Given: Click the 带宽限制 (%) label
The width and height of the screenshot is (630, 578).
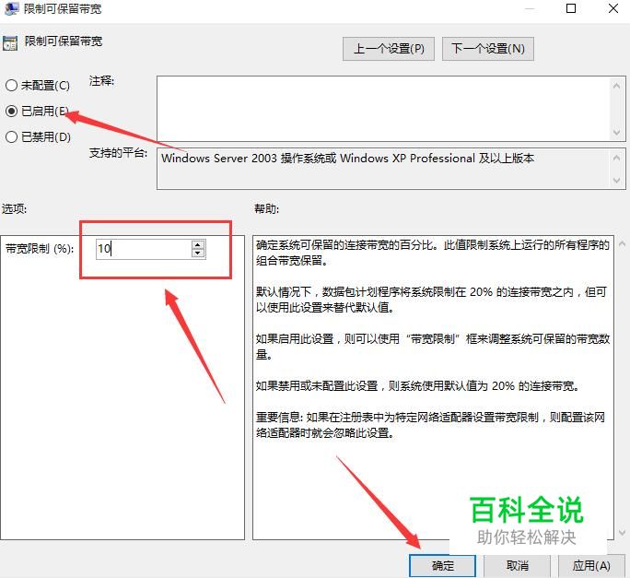Looking at the screenshot, I should (40, 249).
